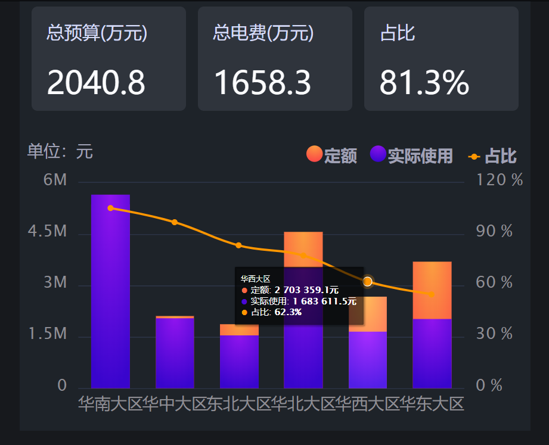Click tooltip value 1 683 611.5元
This screenshot has width=549, height=445.
pyautogui.click(x=324, y=301)
